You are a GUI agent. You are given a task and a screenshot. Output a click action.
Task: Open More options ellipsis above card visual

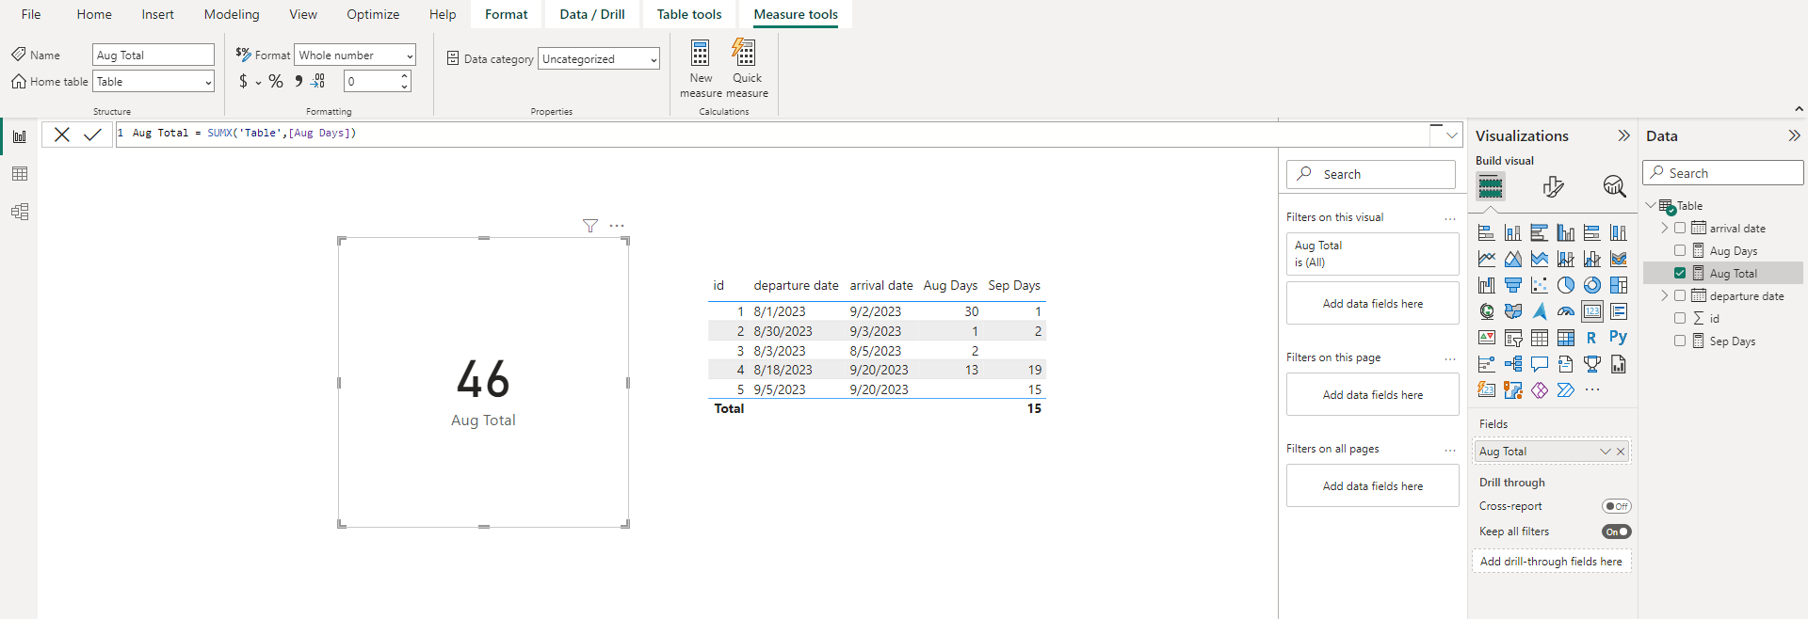(x=617, y=226)
